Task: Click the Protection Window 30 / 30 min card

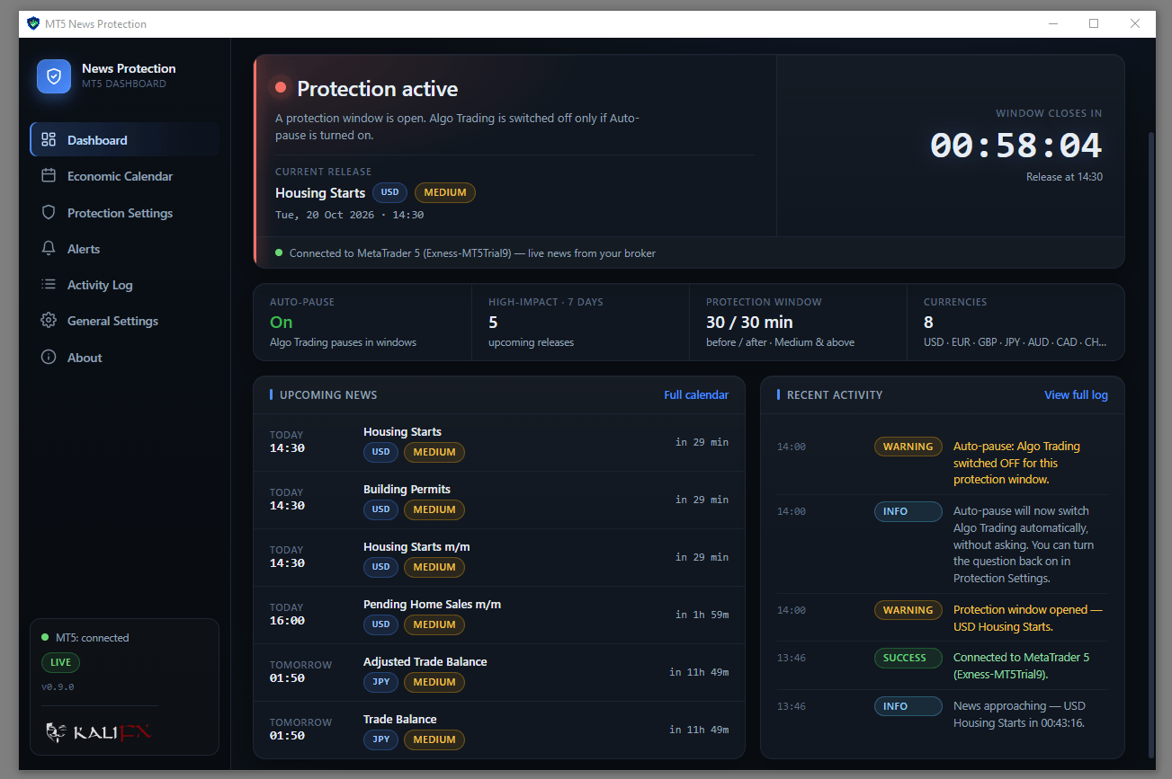Action: tap(798, 323)
